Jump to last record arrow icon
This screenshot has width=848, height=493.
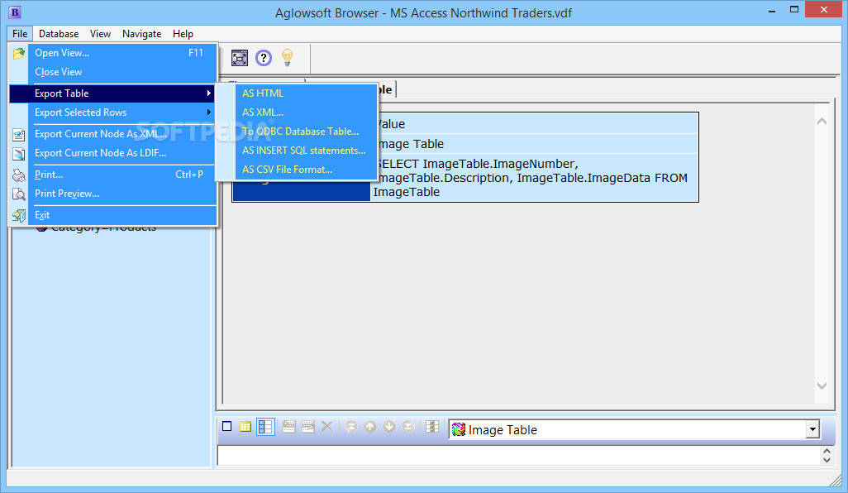tap(408, 427)
